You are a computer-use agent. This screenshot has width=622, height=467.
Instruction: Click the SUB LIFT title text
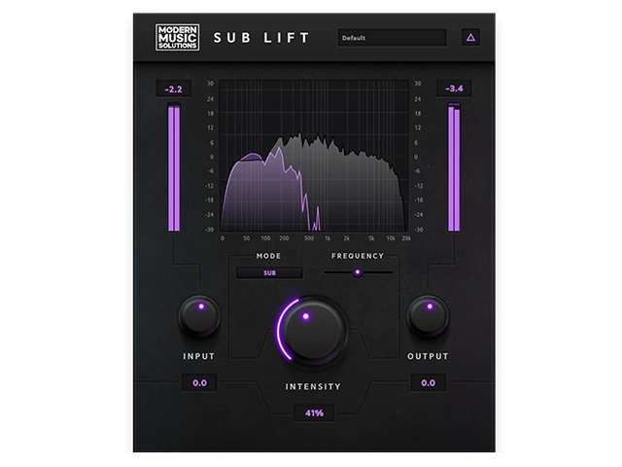click(x=261, y=38)
